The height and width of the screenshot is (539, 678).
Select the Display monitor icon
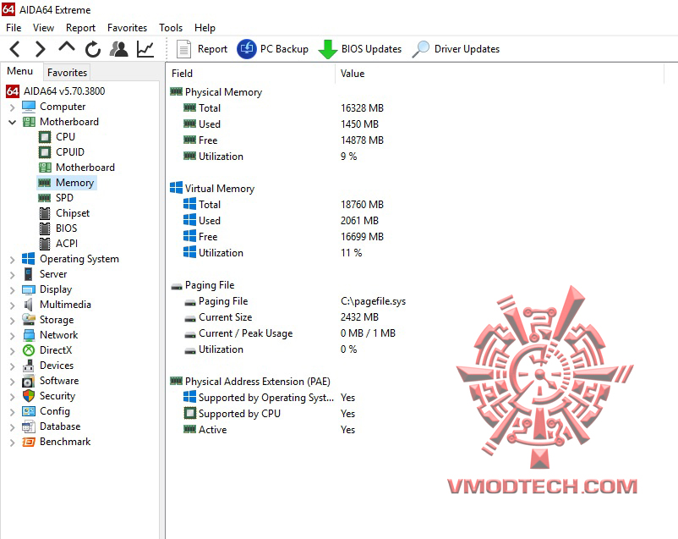coord(29,289)
